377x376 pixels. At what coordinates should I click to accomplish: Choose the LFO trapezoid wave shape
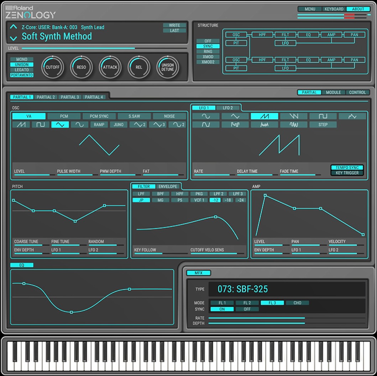pyautogui.click(x=206, y=125)
